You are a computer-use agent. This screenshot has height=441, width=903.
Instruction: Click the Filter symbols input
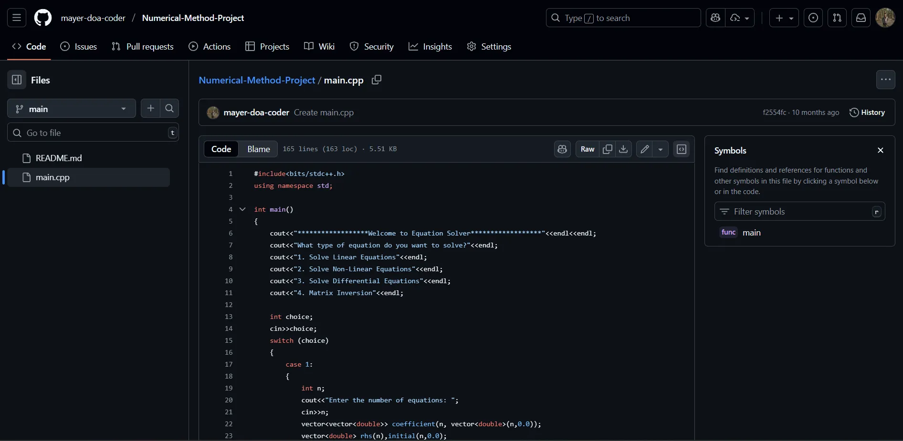coord(800,212)
